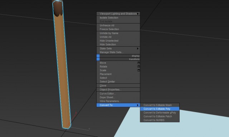
Task: Open Viewport Lighting and Shadows submenu
Action: (x=118, y=14)
